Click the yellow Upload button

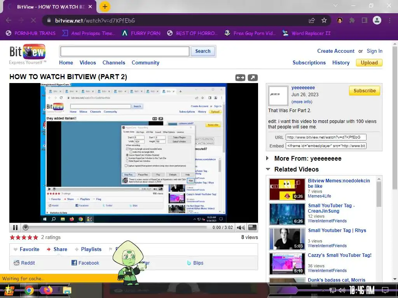(x=369, y=62)
